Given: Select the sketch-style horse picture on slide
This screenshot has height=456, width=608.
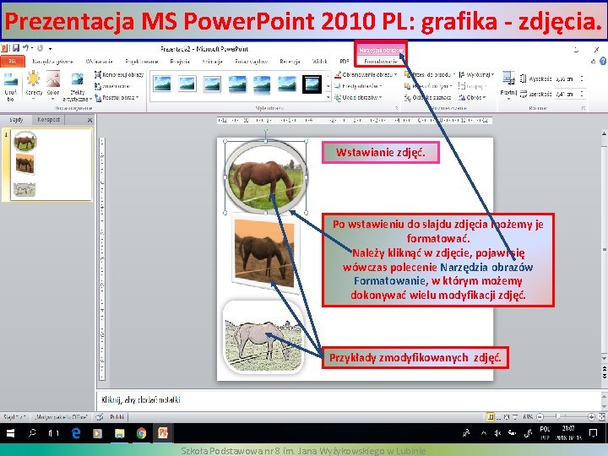Looking at the screenshot, I should (263, 337).
